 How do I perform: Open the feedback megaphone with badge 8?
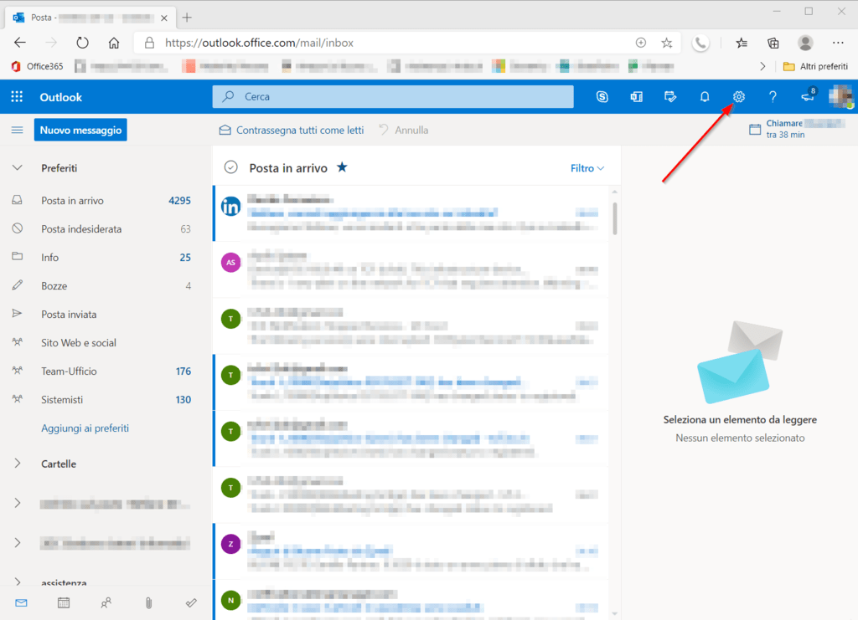pos(809,96)
